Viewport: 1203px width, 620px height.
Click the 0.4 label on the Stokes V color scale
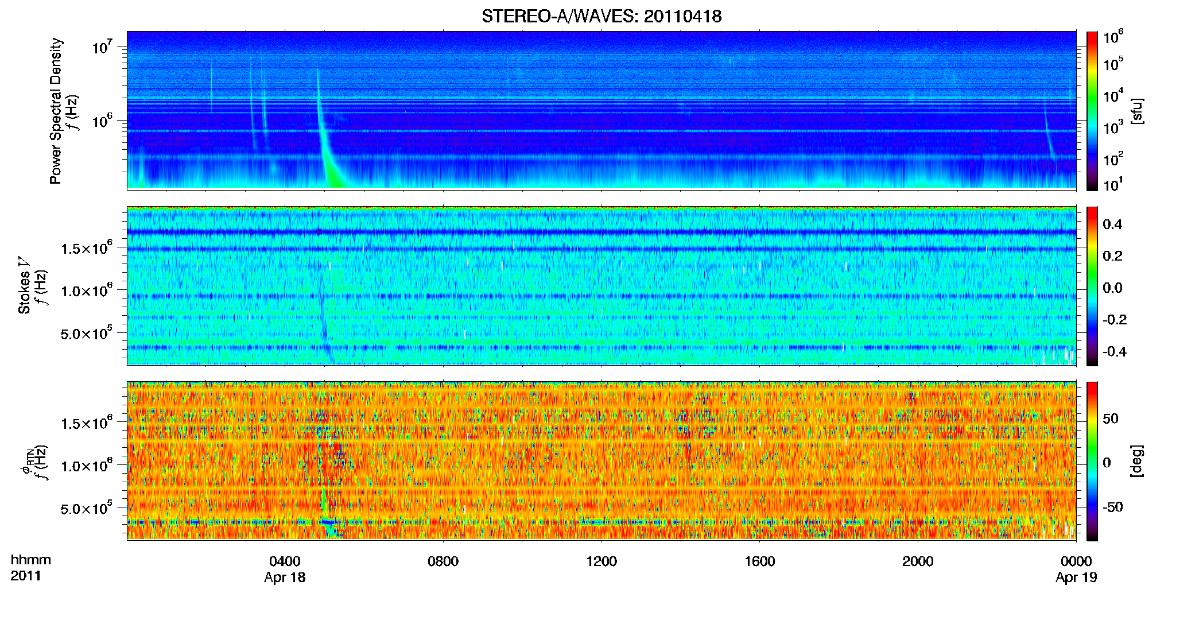coord(1113,224)
